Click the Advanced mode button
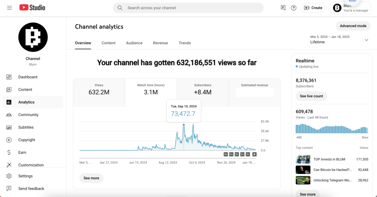Screen dimensions: 377x197 coord(353,26)
